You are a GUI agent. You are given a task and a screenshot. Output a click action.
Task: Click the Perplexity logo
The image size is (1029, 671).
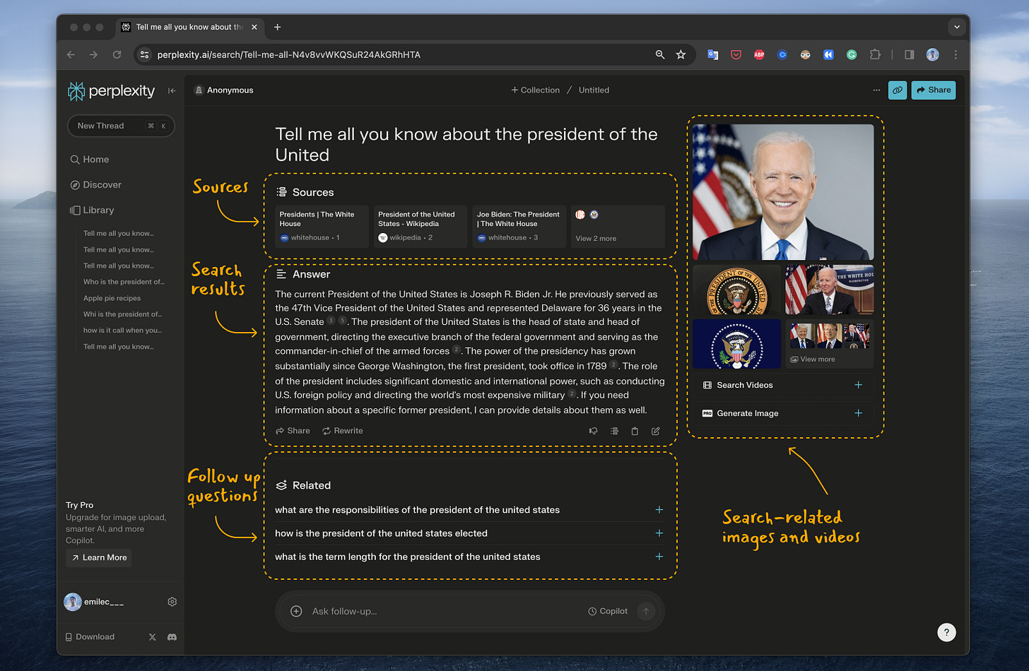111,90
